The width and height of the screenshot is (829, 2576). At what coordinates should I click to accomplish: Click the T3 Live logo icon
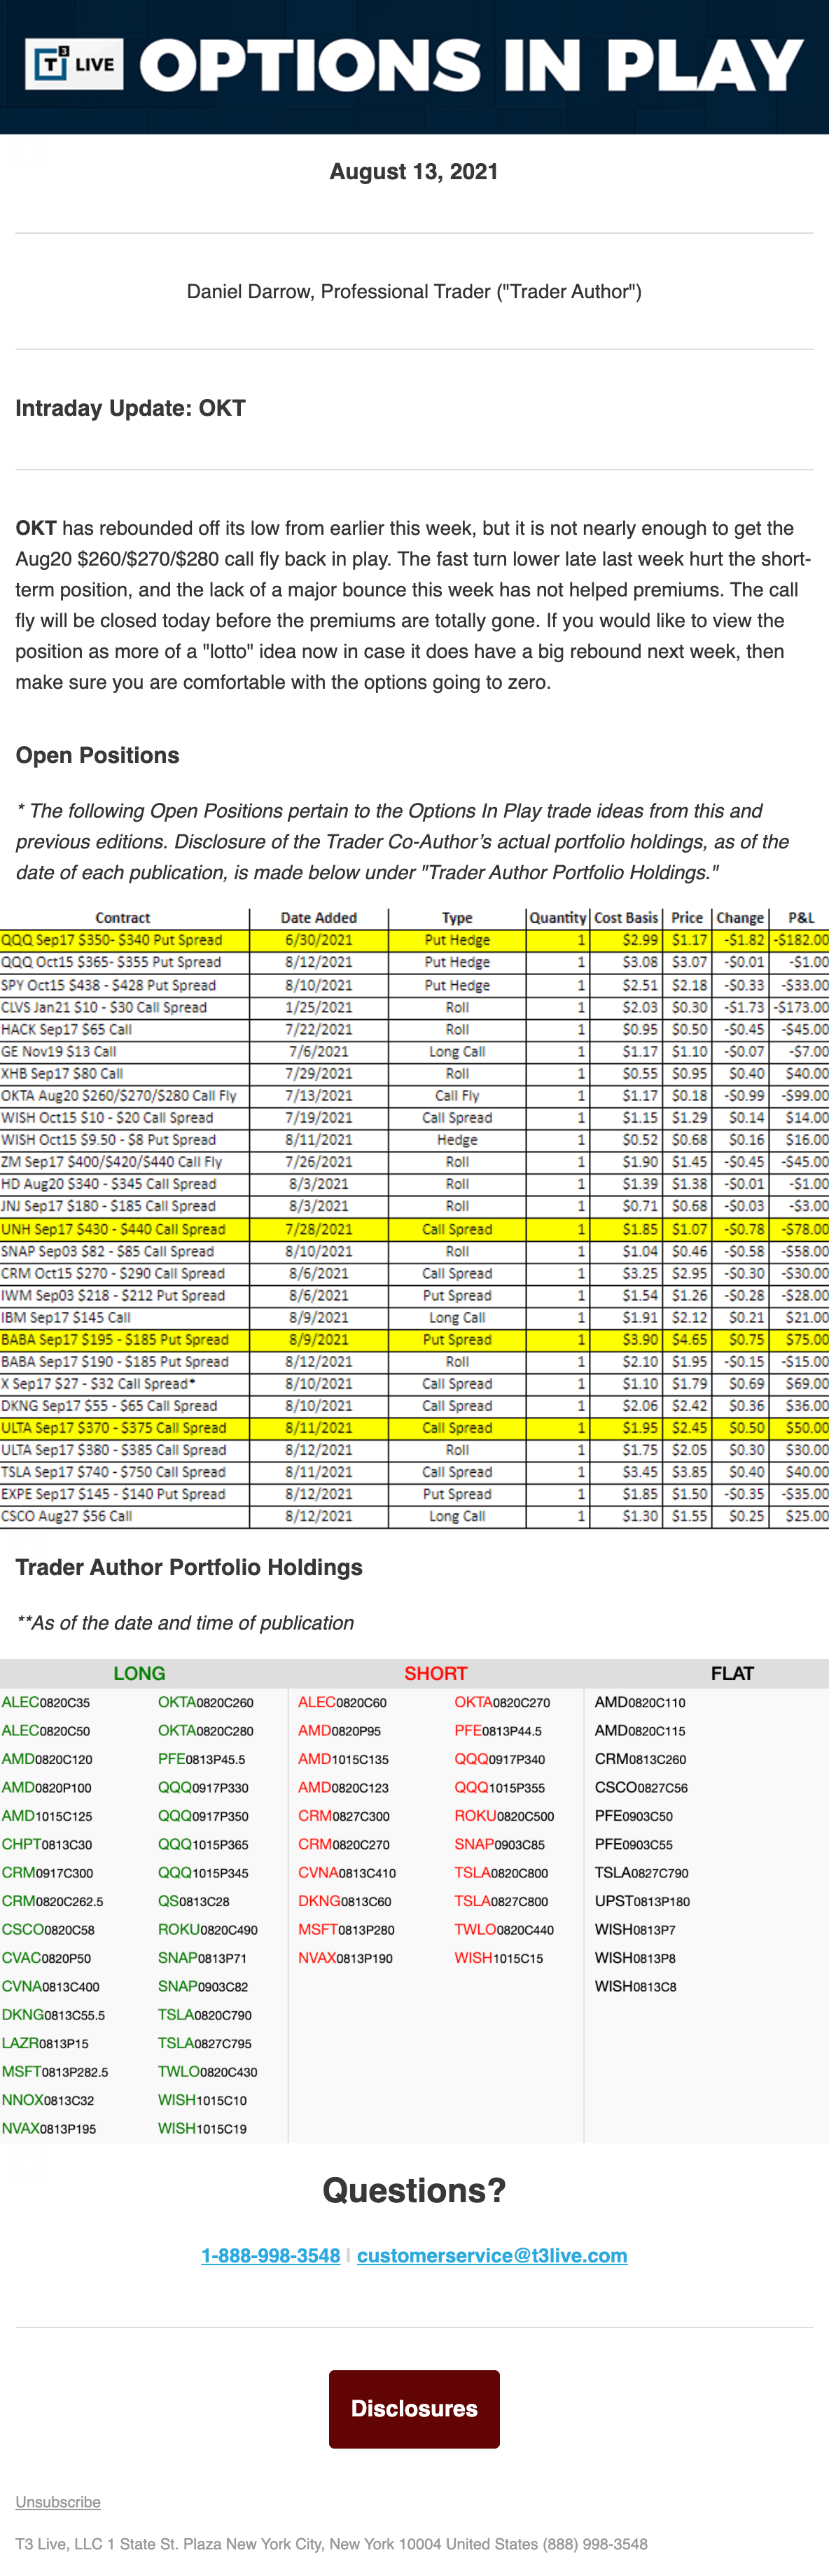[74, 65]
